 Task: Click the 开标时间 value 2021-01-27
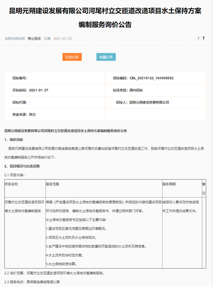pyautogui.click(x=38, y=90)
